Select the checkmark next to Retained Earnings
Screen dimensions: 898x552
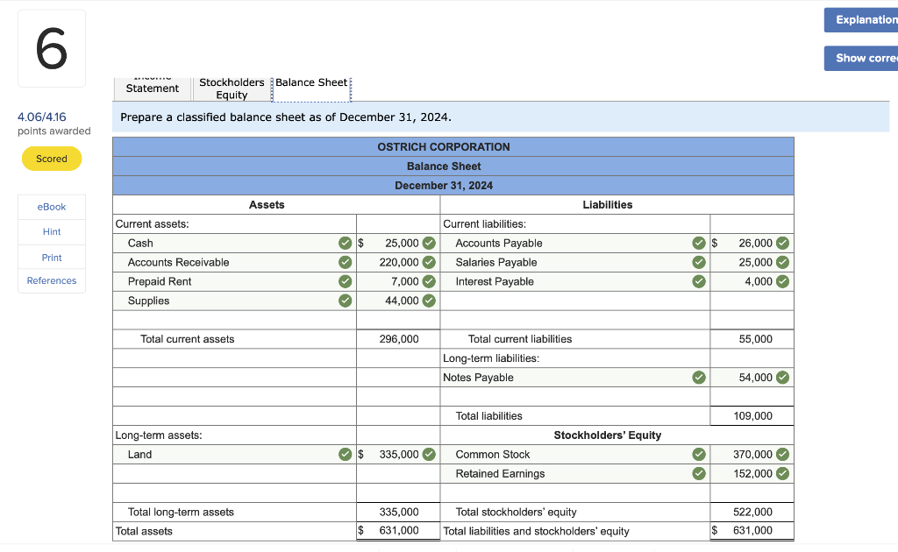coord(699,473)
